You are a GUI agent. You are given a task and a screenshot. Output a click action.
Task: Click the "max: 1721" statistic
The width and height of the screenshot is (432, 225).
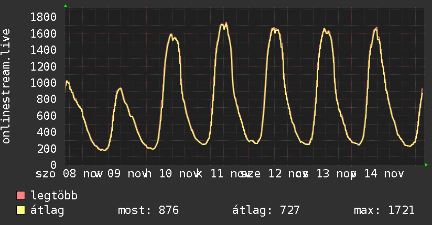(384, 210)
